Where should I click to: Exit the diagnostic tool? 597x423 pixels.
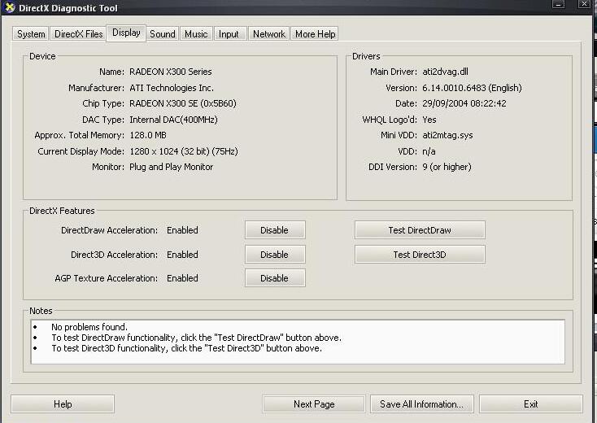point(531,404)
